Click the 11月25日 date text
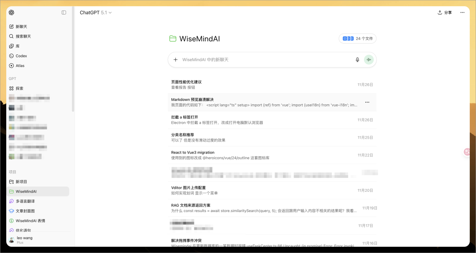 coord(365,138)
